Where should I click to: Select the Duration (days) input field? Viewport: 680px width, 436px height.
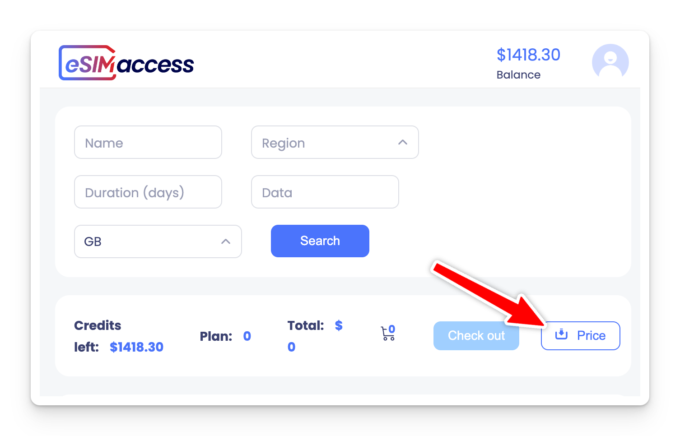148,192
